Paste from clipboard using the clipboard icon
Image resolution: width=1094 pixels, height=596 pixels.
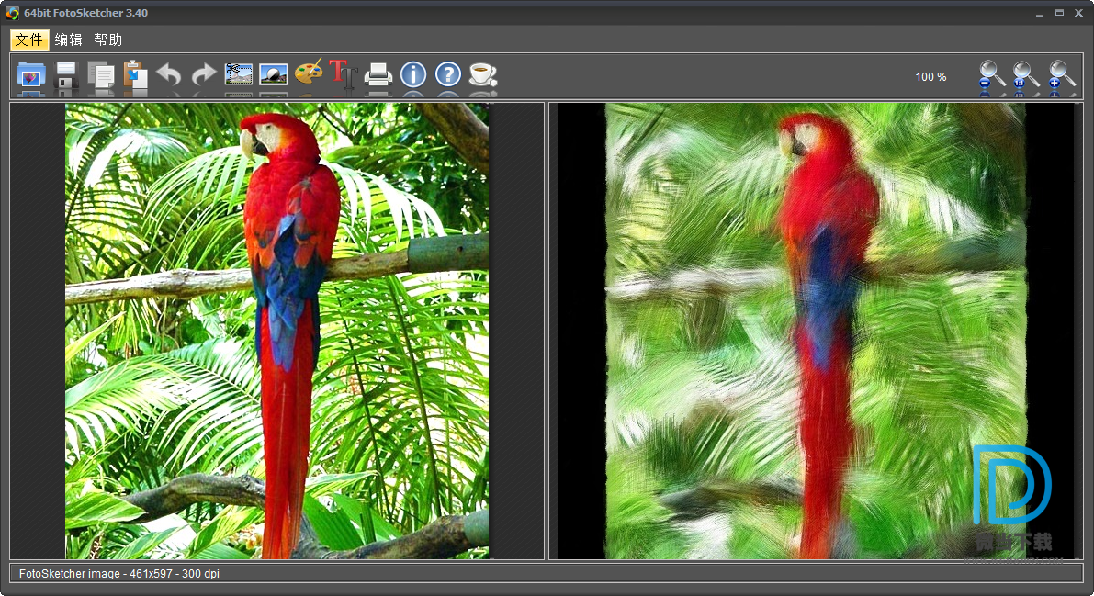tap(135, 75)
